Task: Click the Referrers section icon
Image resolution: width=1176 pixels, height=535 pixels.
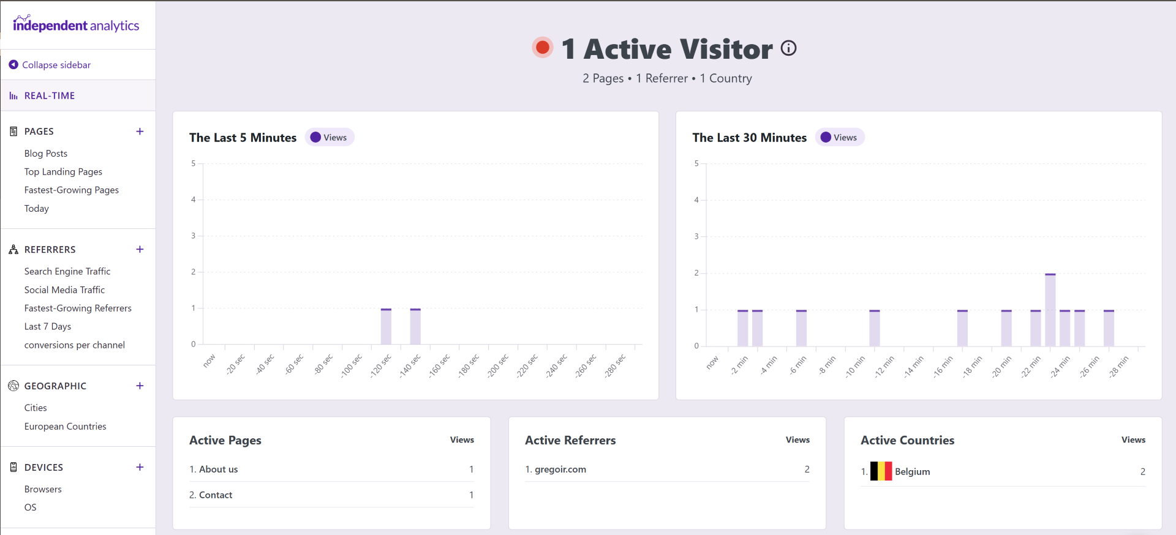Action: pyautogui.click(x=13, y=250)
